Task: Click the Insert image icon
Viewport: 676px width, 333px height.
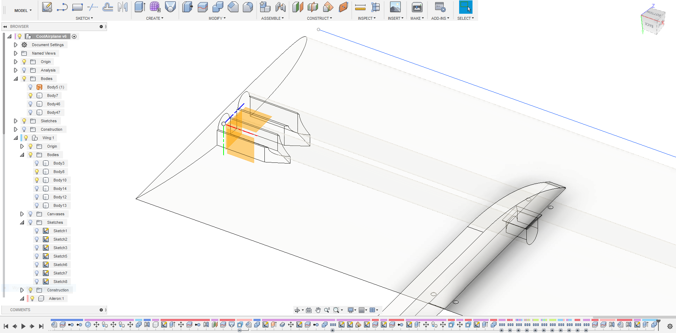Action: tap(395, 7)
